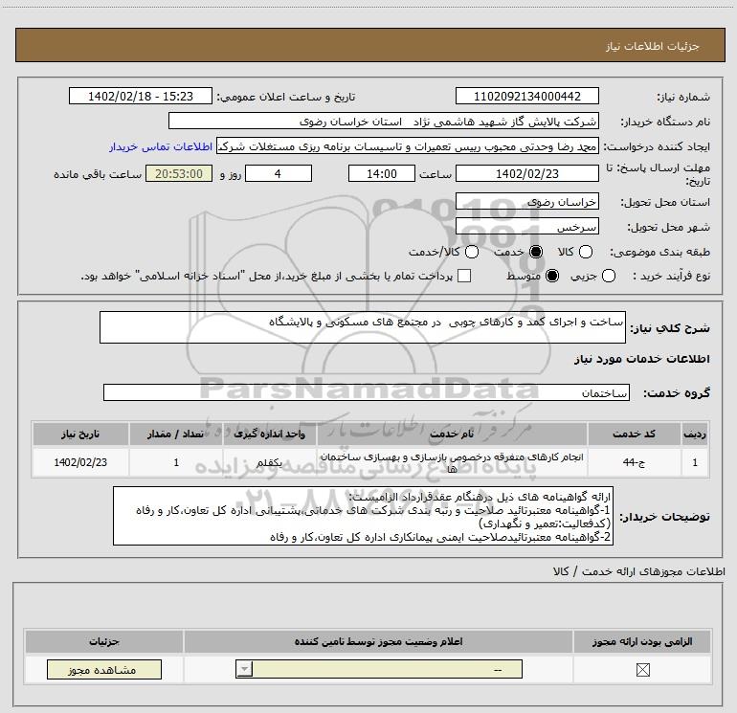
Task: Click the service name cell انجام کارهای متفرقه
Action: click(x=452, y=462)
